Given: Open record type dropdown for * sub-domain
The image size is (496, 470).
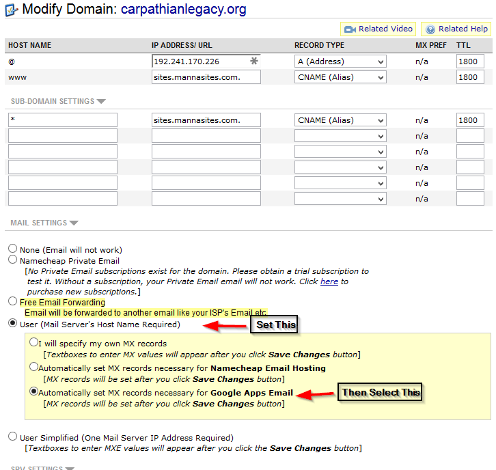Looking at the screenshot, I should 340,120.
